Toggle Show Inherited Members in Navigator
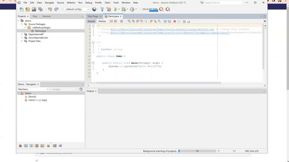The width and height of the screenshot is (289, 162). click(x=20, y=146)
